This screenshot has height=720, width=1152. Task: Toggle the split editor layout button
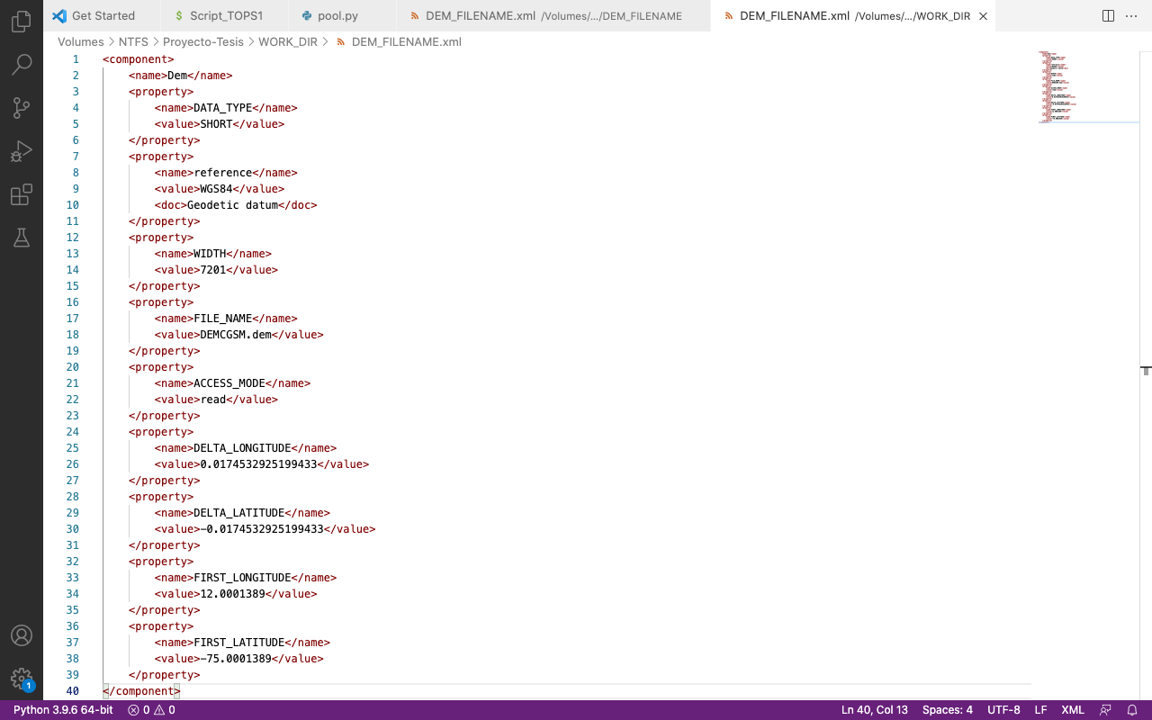[x=1106, y=15]
